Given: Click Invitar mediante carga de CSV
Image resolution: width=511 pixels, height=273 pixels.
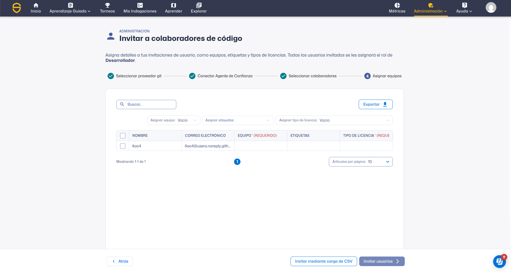Looking at the screenshot, I should pyautogui.click(x=324, y=261).
